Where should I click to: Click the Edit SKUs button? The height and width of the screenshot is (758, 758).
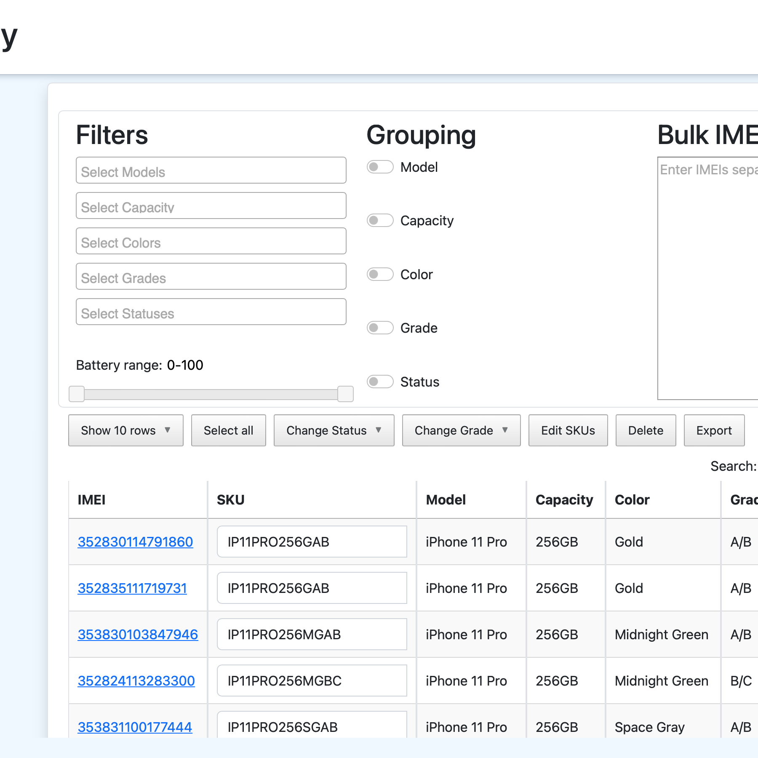click(568, 430)
